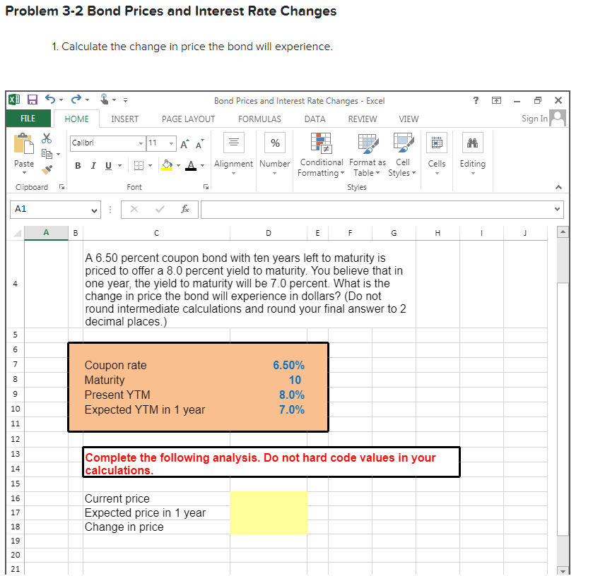
Task: Click the Insert Function fx icon
Action: tap(185, 209)
